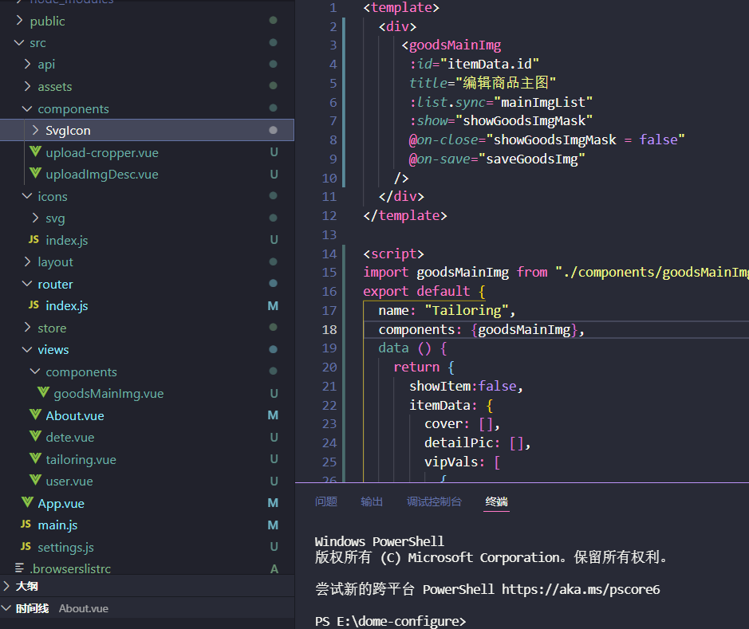Click untracked U badge on tailoring.vue
This screenshot has width=749, height=629.
274,459
